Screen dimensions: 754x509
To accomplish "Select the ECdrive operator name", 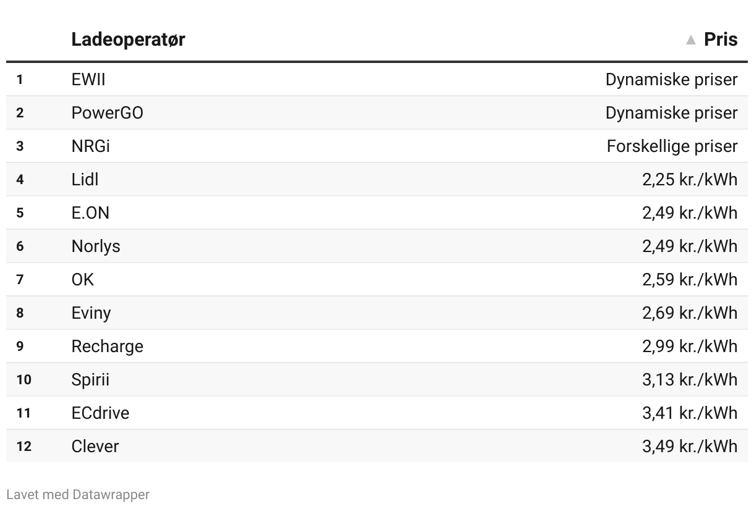I will (101, 413).
